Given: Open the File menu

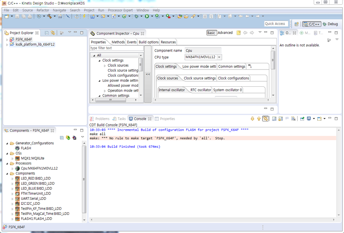Looking at the screenshot, I should click(6, 10).
